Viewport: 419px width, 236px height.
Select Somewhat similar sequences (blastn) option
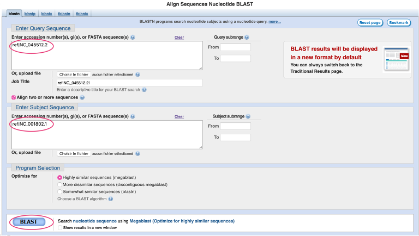[59, 192]
